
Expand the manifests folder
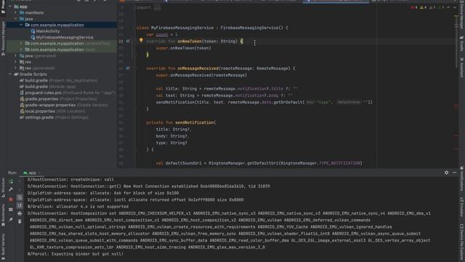point(15,13)
